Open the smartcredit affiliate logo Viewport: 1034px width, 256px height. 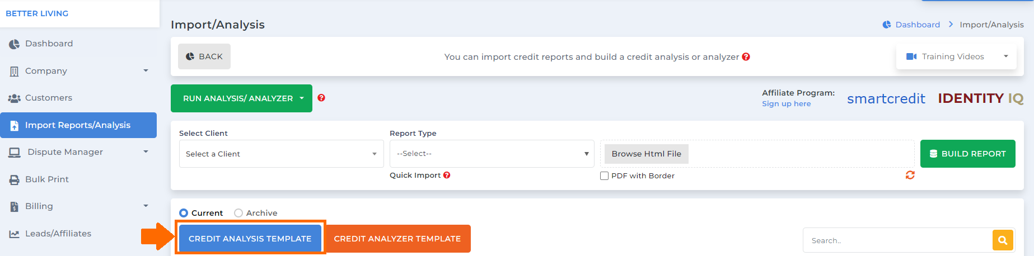point(886,98)
